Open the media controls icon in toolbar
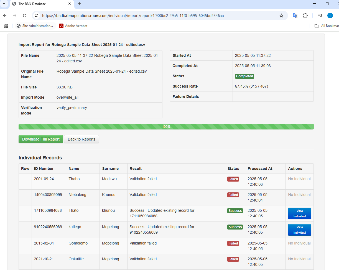 pos(320,16)
